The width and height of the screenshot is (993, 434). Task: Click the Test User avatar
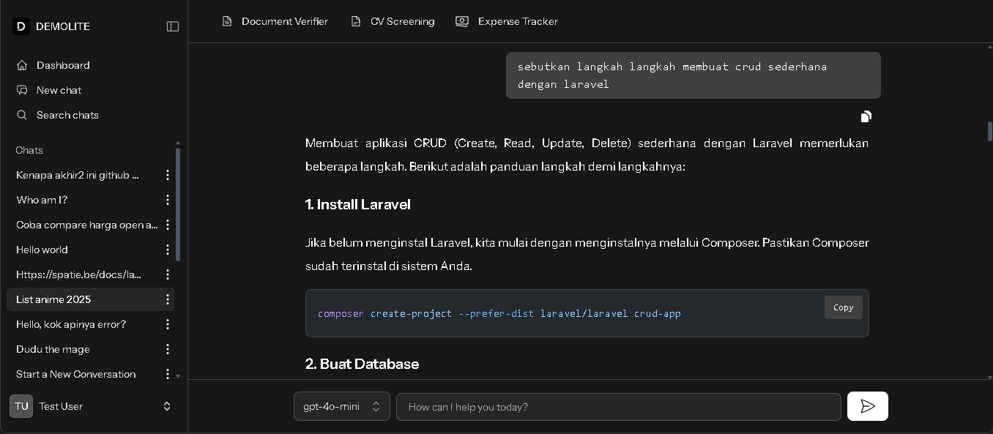coord(21,406)
